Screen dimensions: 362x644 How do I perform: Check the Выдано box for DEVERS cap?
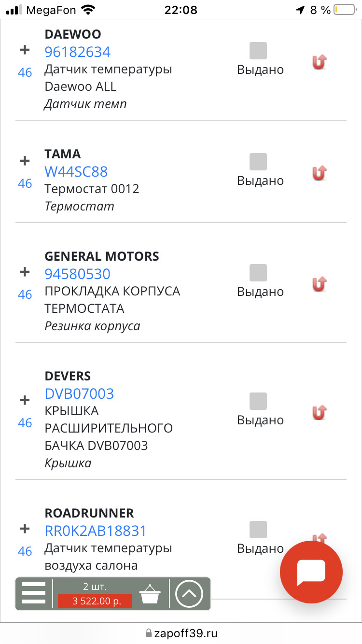258,401
